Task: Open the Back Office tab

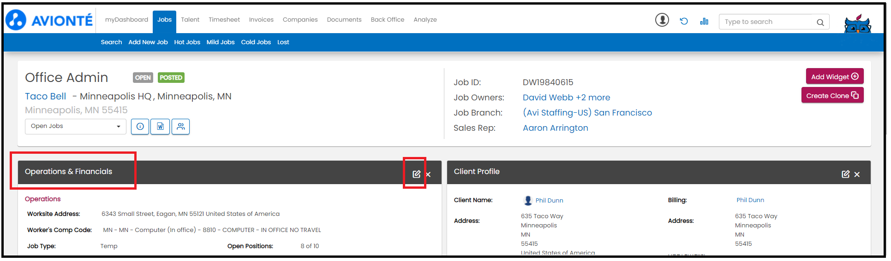Action: pyautogui.click(x=388, y=20)
